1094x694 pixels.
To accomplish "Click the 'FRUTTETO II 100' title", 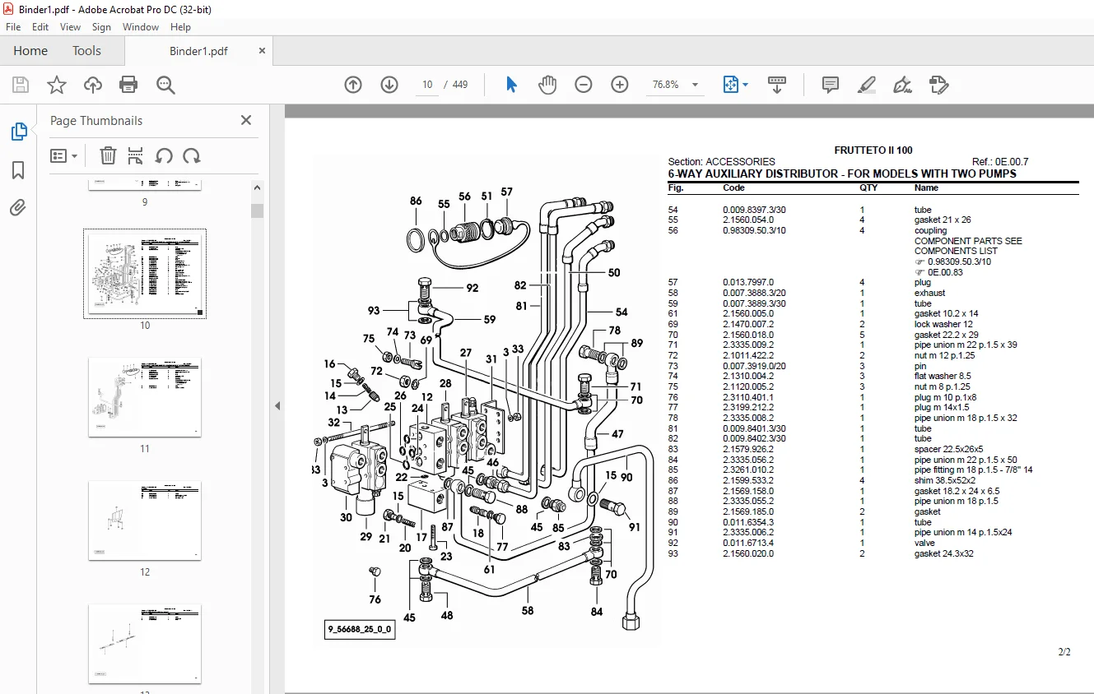I will [x=873, y=150].
